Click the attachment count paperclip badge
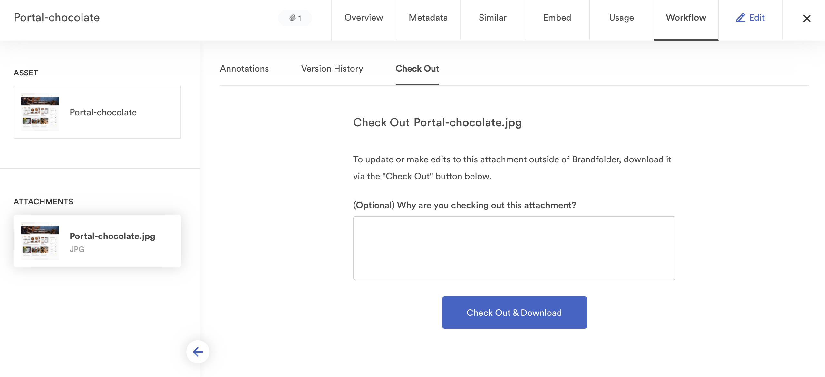This screenshot has width=825, height=377. pos(295,18)
